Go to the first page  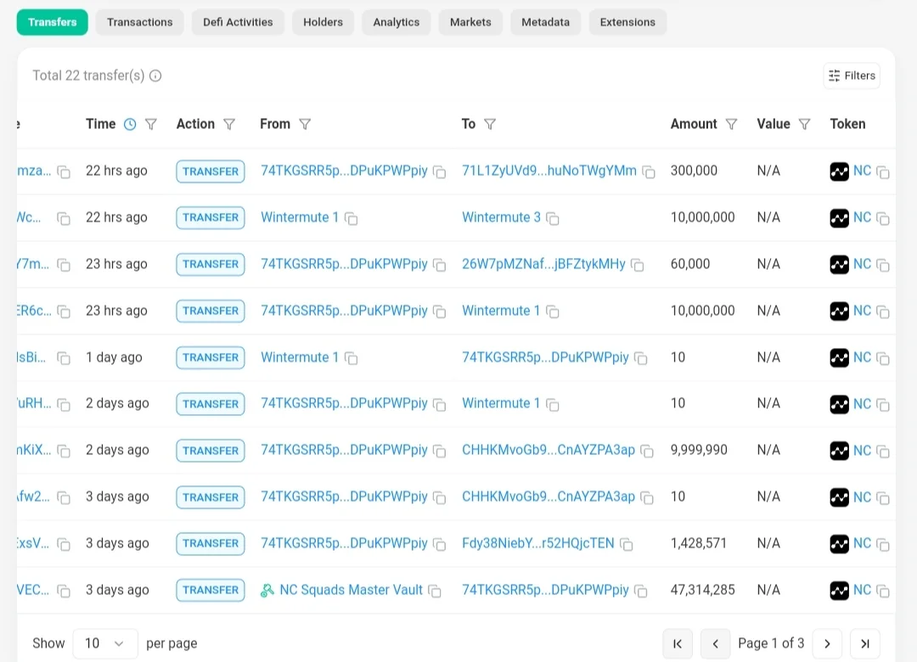click(678, 644)
